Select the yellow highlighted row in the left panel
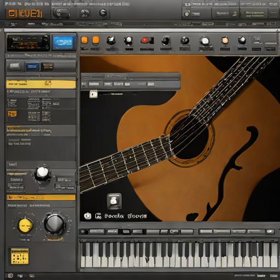The height and width of the screenshot is (280, 280). coord(41,84)
